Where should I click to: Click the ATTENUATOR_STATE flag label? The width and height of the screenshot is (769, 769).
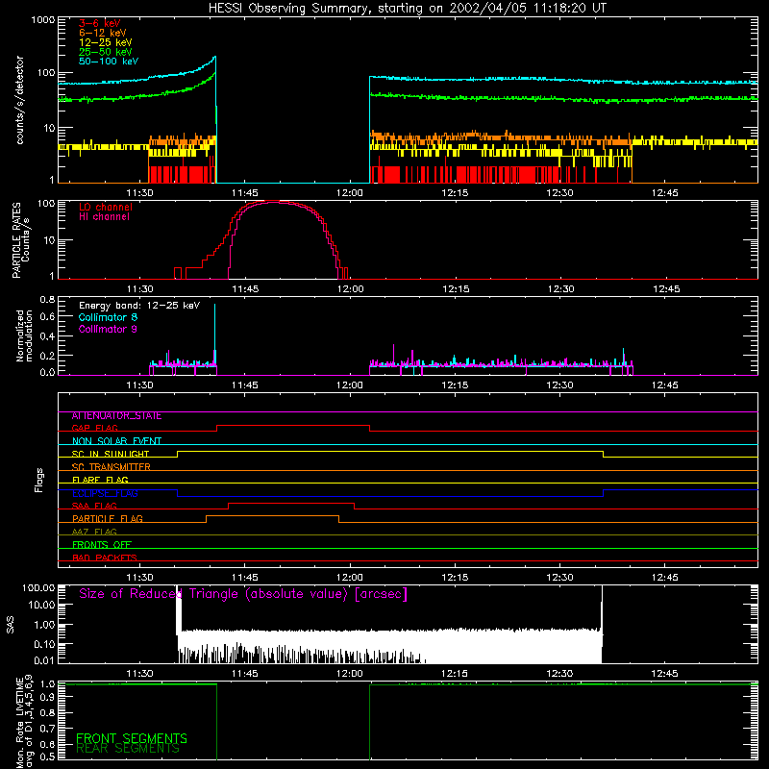pos(116,416)
